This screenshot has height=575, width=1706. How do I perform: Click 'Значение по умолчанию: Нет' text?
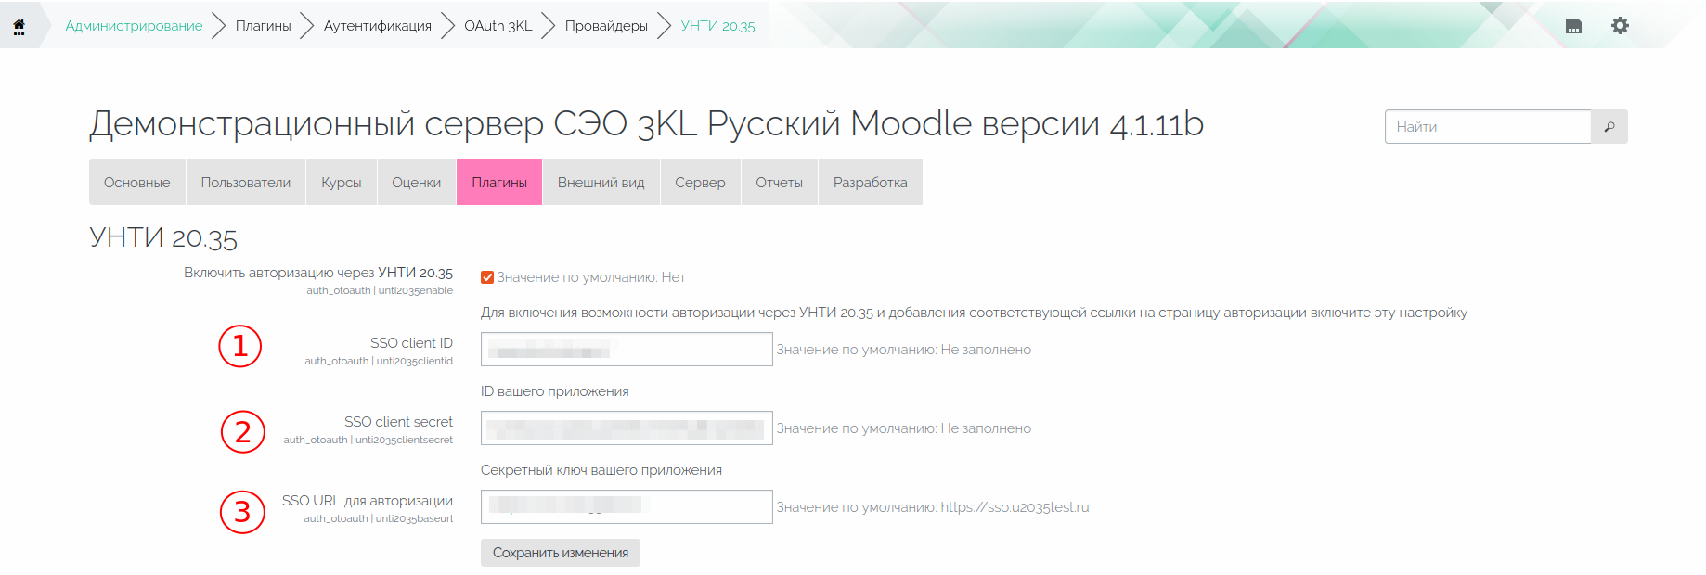pyautogui.click(x=591, y=277)
